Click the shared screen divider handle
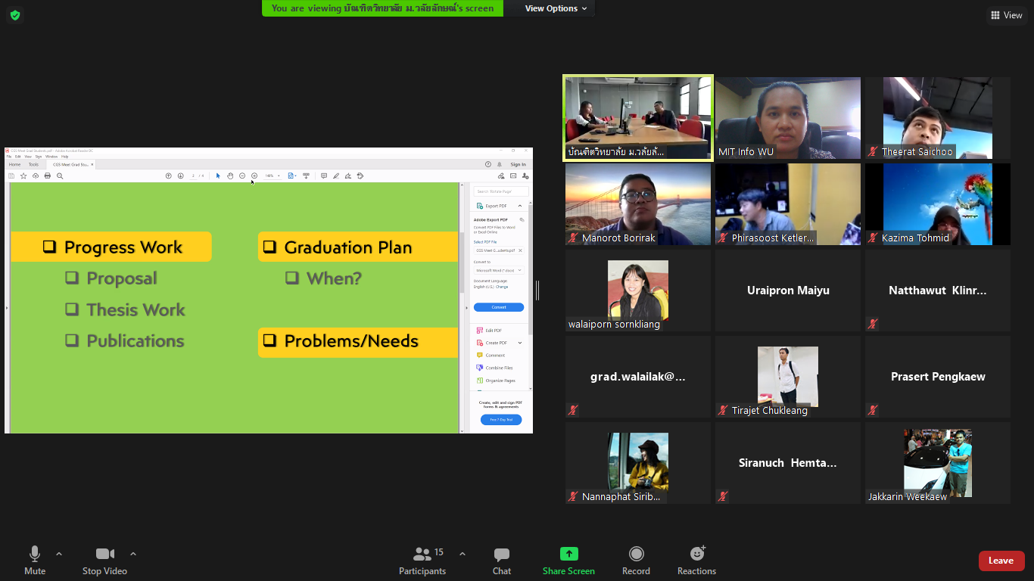Screen dimensions: 1034x581 (538, 290)
